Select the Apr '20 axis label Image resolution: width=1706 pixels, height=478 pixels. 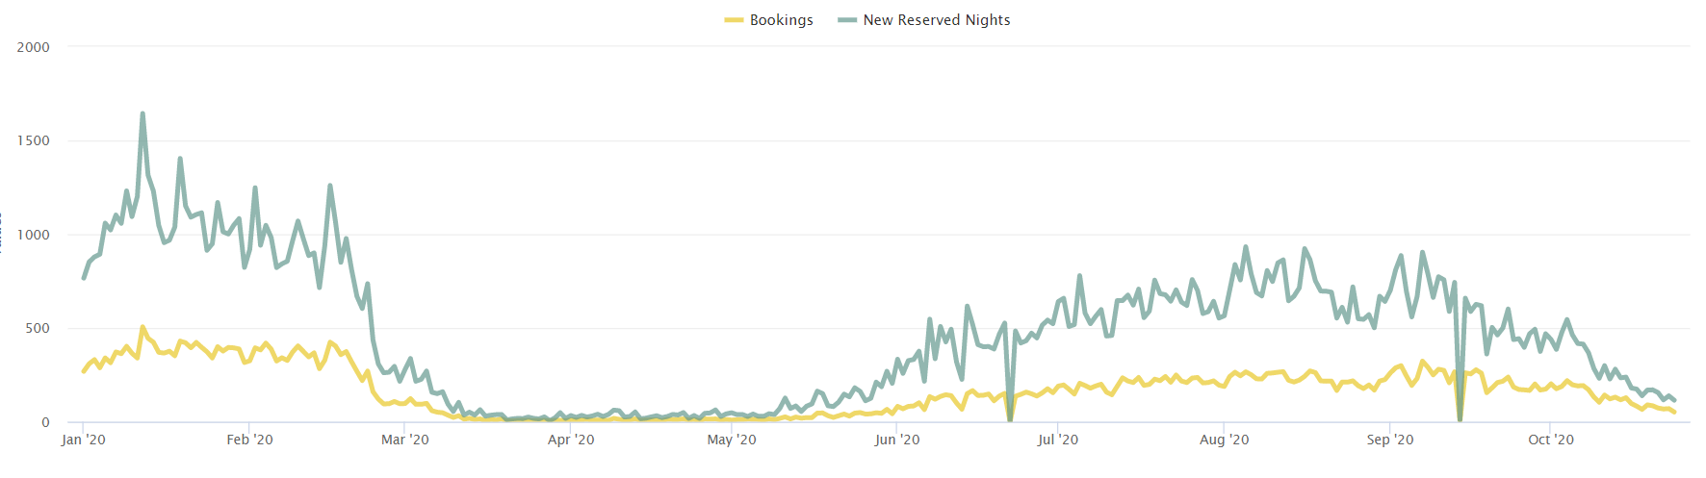tap(571, 440)
